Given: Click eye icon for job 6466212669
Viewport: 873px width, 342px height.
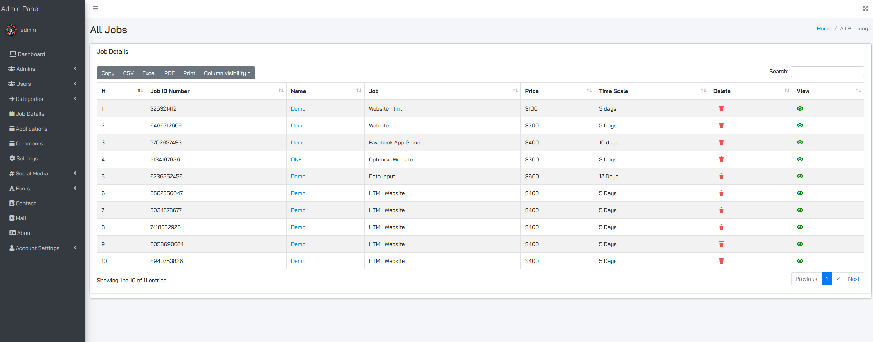Looking at the screenshot, I should [800, 125].
